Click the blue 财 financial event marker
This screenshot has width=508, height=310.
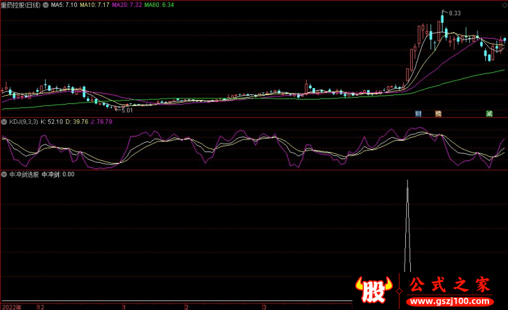click(418, 114)
